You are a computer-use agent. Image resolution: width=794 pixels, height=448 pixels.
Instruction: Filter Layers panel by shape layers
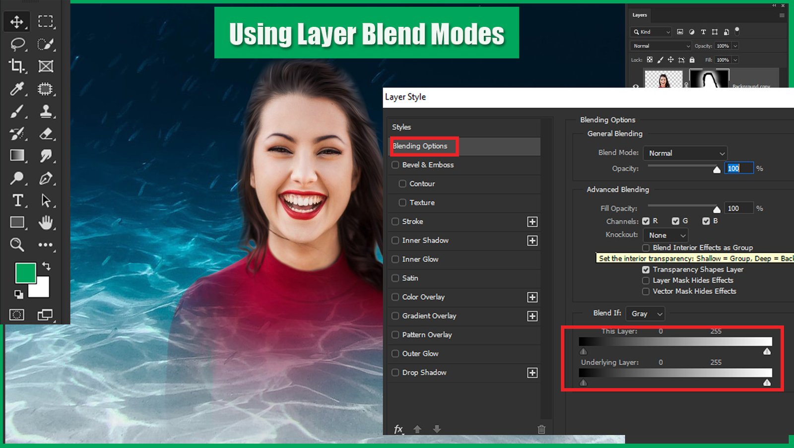click(x=715, y=32)
